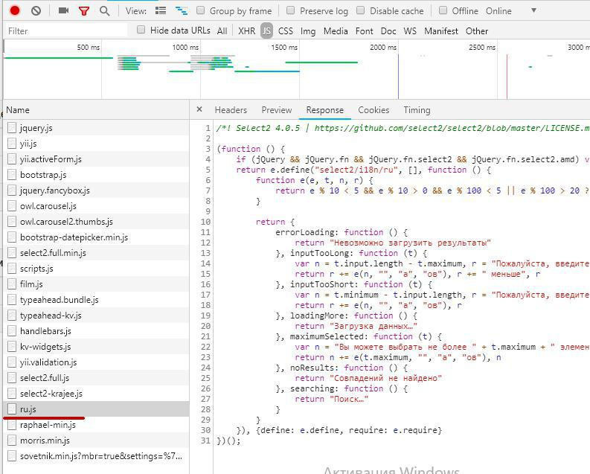The width and height of the screenshot is (590, 474).
Task: Click the blue DOMContentLoaded line in timeline
Action: pyautogui.click(x=399, y=77)
